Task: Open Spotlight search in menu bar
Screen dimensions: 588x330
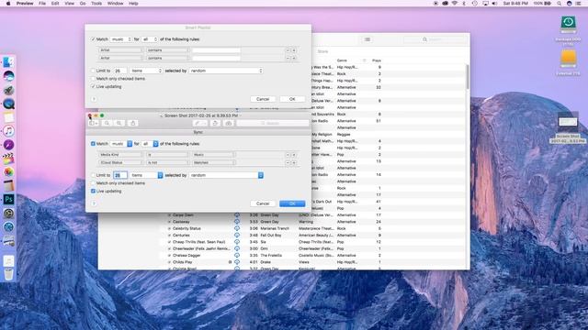Action: tap(559, 4)
